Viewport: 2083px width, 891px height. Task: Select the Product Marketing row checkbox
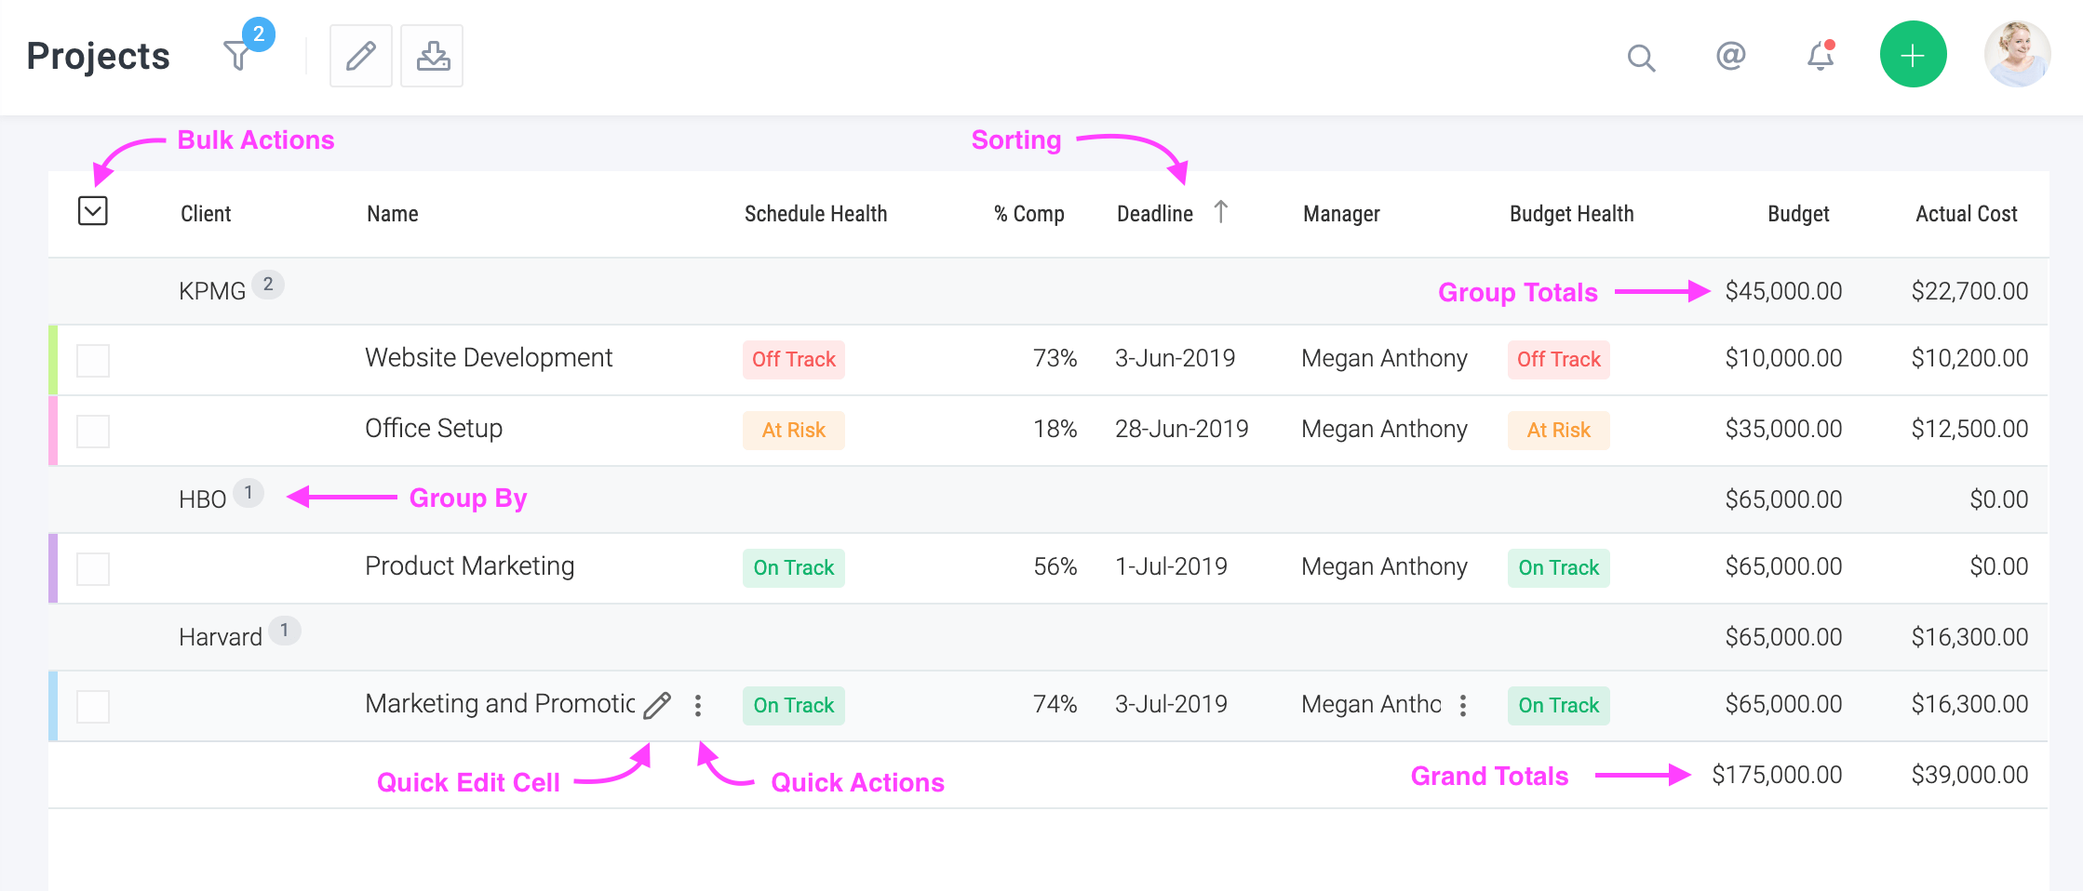(x=93, y=568)
